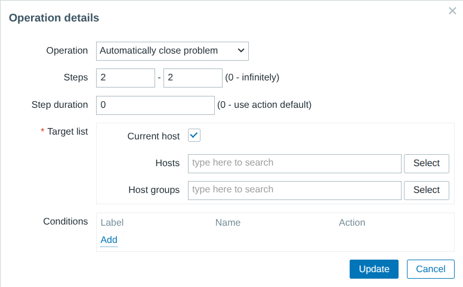Add a new condition via Add link
The image size is (463, 287).
coord(109,240)
